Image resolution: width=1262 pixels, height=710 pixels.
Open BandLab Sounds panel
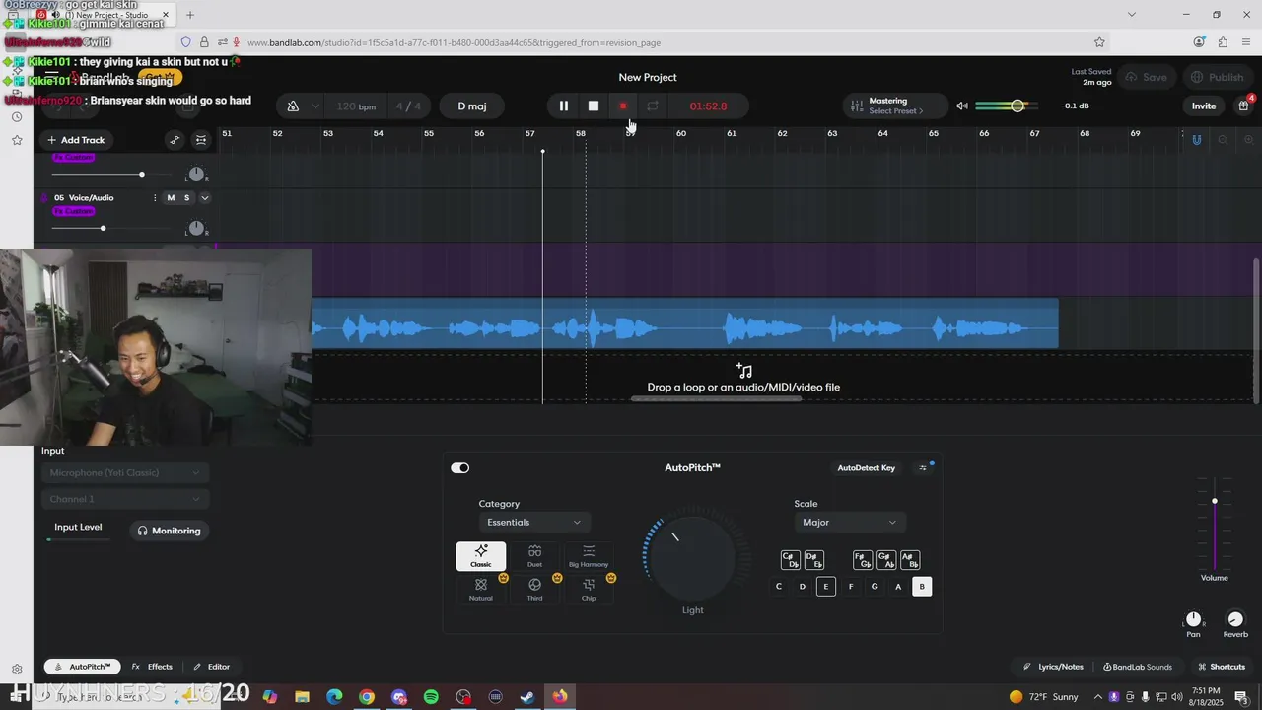click(x=1138, y=667)
